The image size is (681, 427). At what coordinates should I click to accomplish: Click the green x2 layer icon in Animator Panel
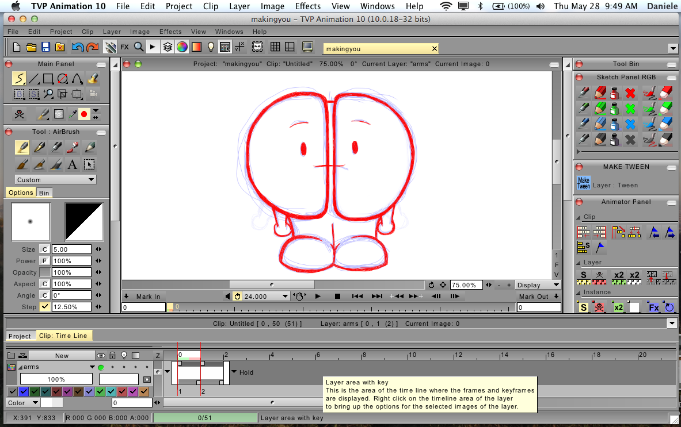click(x=618, y=278)
